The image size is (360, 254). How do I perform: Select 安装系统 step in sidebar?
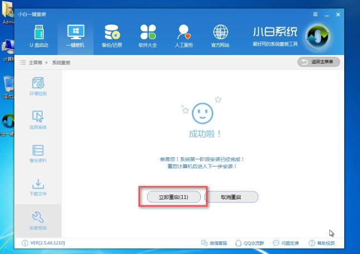pyautogui.click(x=38, y=221)
